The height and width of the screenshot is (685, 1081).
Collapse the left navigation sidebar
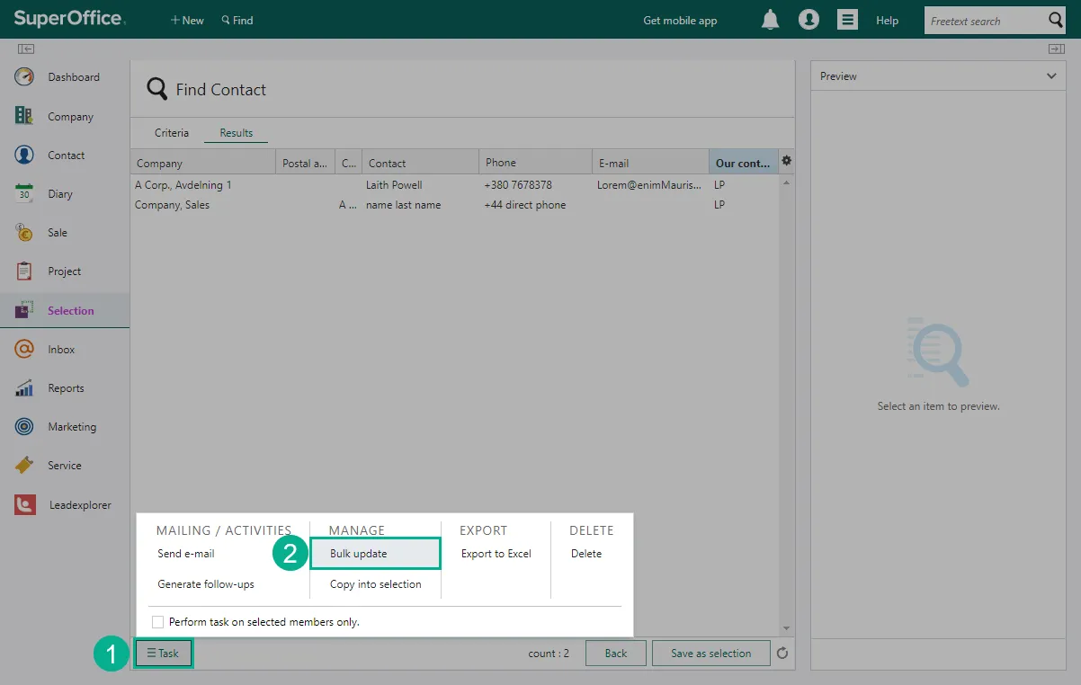click(26, 49)
